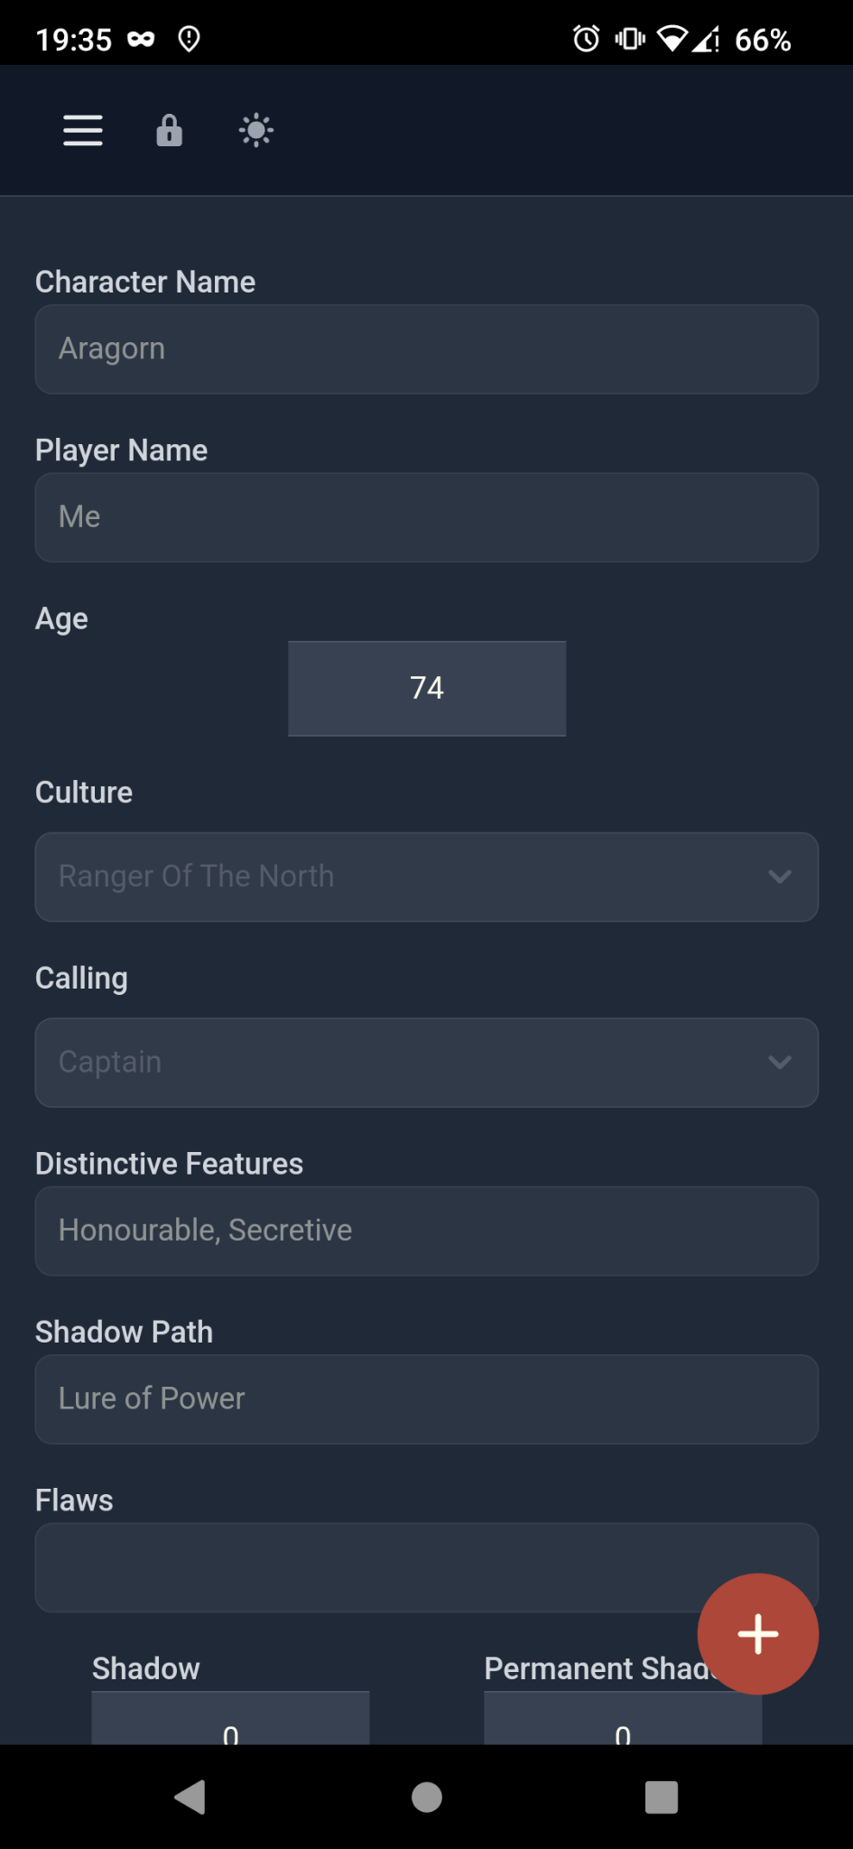
Task: Switch theme with the sun icon
Action: (256, 130)
